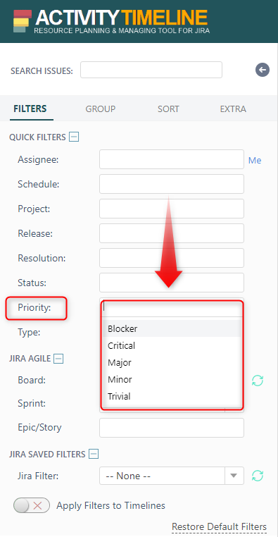This screenshot has width=278, height=537.
Task: Open the Sort tab
Action: 168,109
